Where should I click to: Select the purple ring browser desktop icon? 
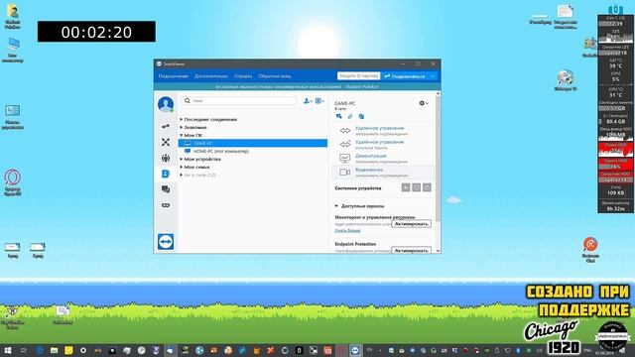(x=13, y=182)
